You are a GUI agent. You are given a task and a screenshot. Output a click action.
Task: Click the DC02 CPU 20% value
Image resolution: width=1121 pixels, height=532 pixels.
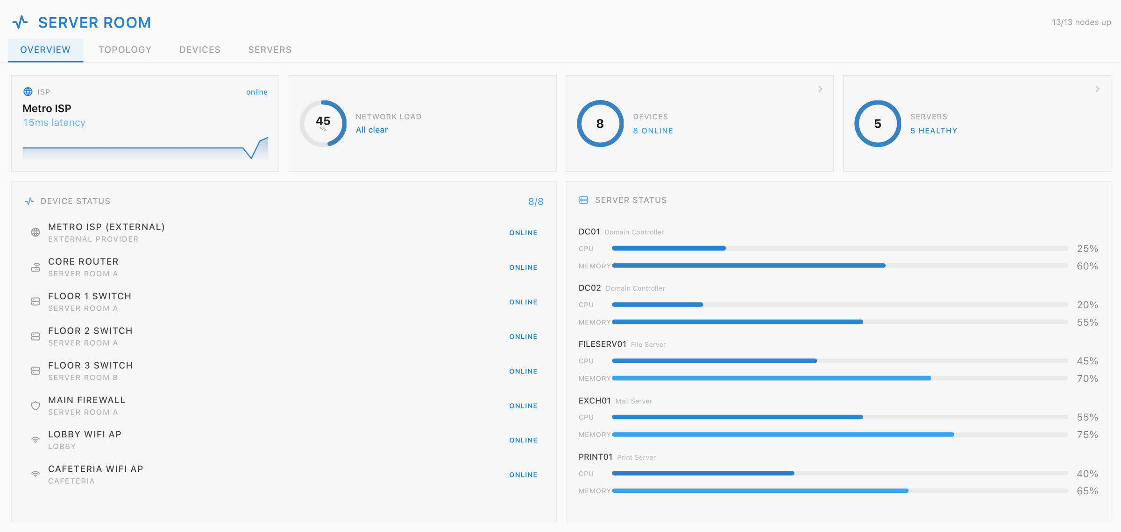pos(1087,305)
